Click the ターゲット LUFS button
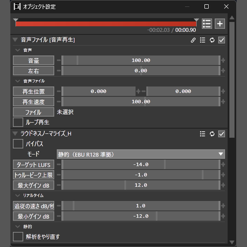The width and height of the screenshot is (247, 247). [x=33, y=165]
